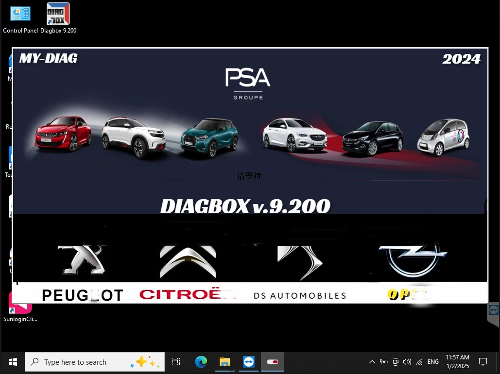Launch the Diagbox 9.200 desktop shortcut
The image size is (500, 374).
58,18
